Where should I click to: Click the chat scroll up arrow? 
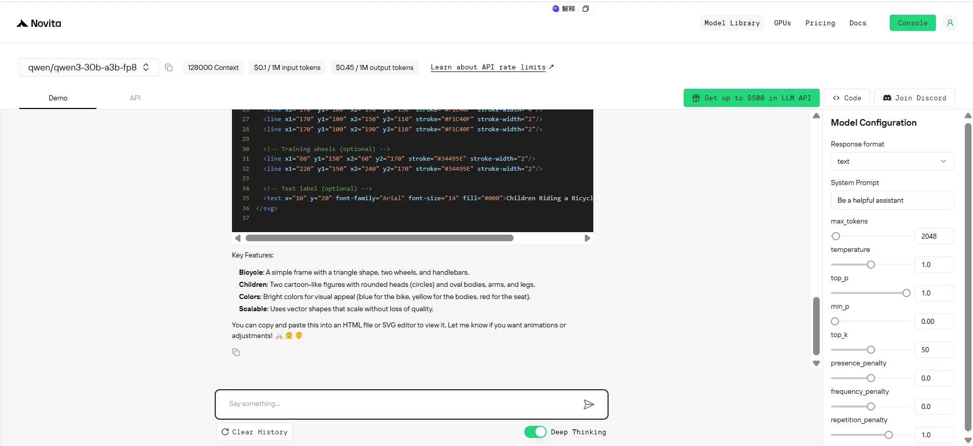click(x=816, y=116)
